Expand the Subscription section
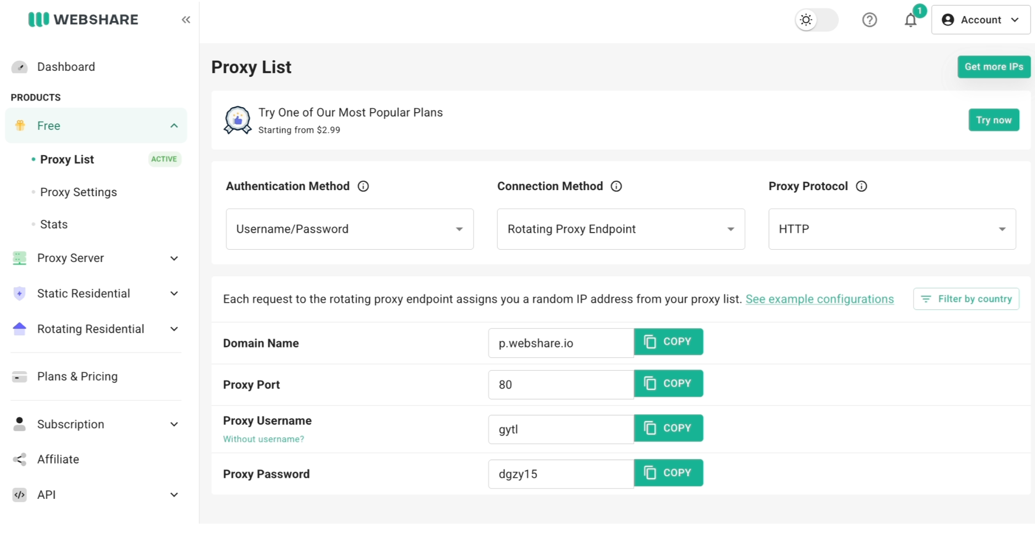This screenshot has width=1035, height=533. tap(174, 424)
